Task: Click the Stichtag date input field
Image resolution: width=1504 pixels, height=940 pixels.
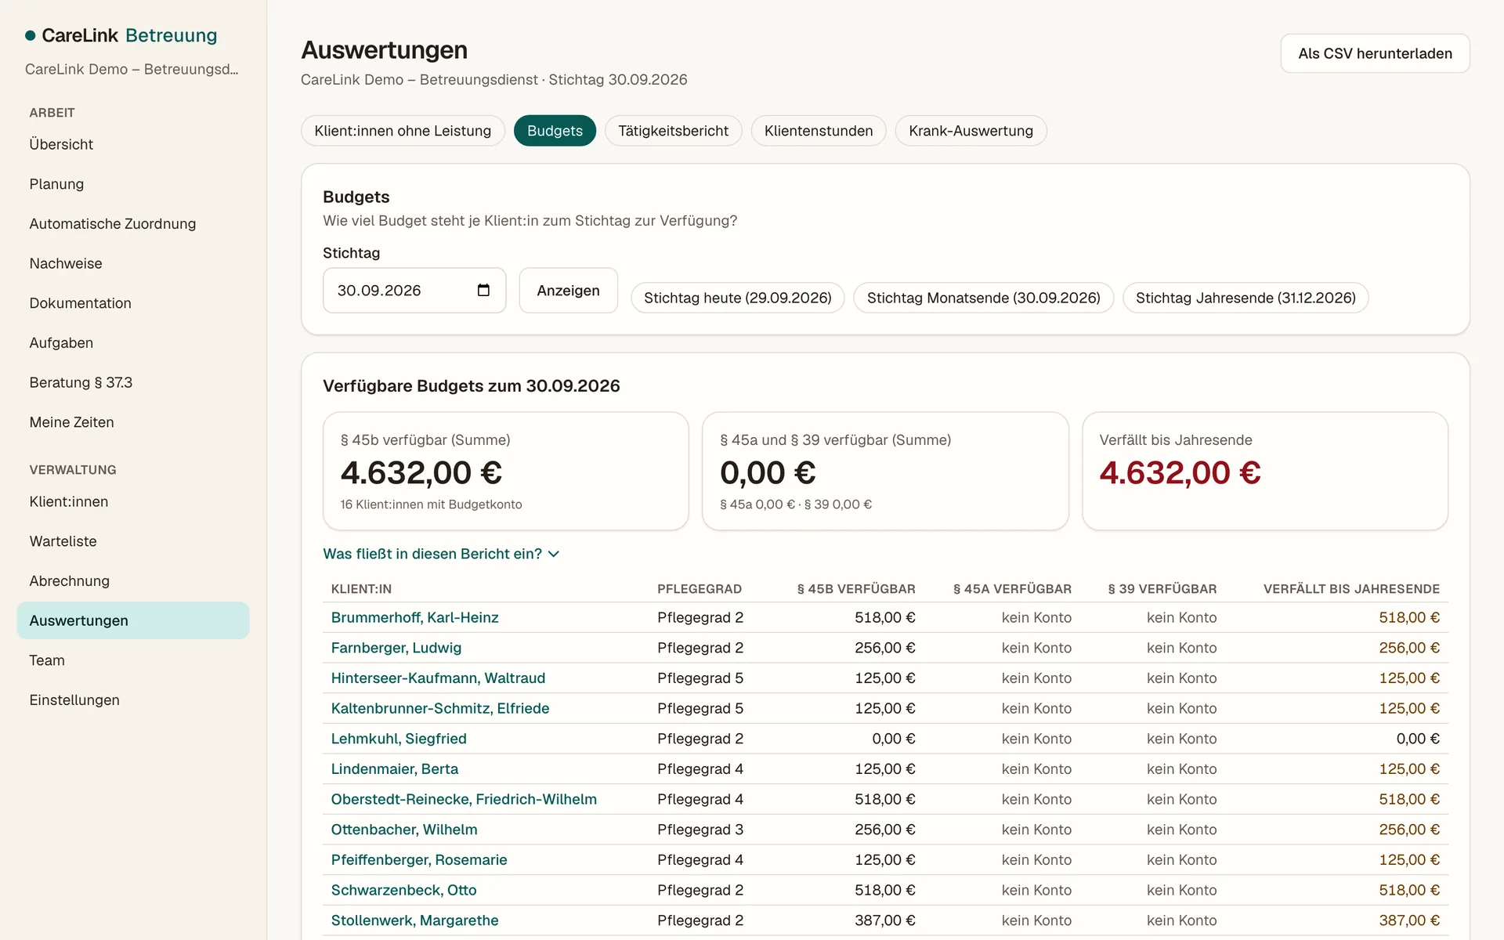Action: [414, 291]
